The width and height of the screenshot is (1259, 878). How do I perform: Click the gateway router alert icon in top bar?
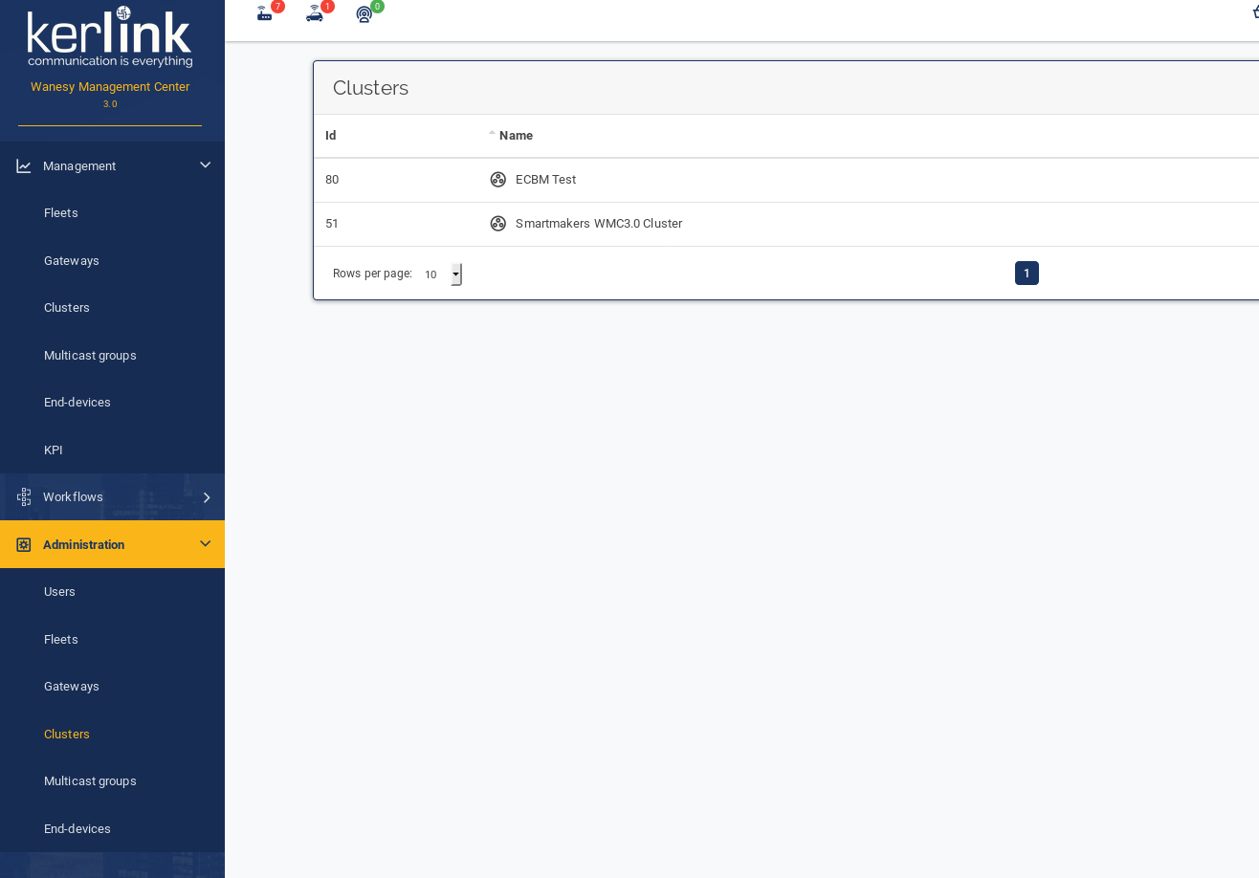264,14
